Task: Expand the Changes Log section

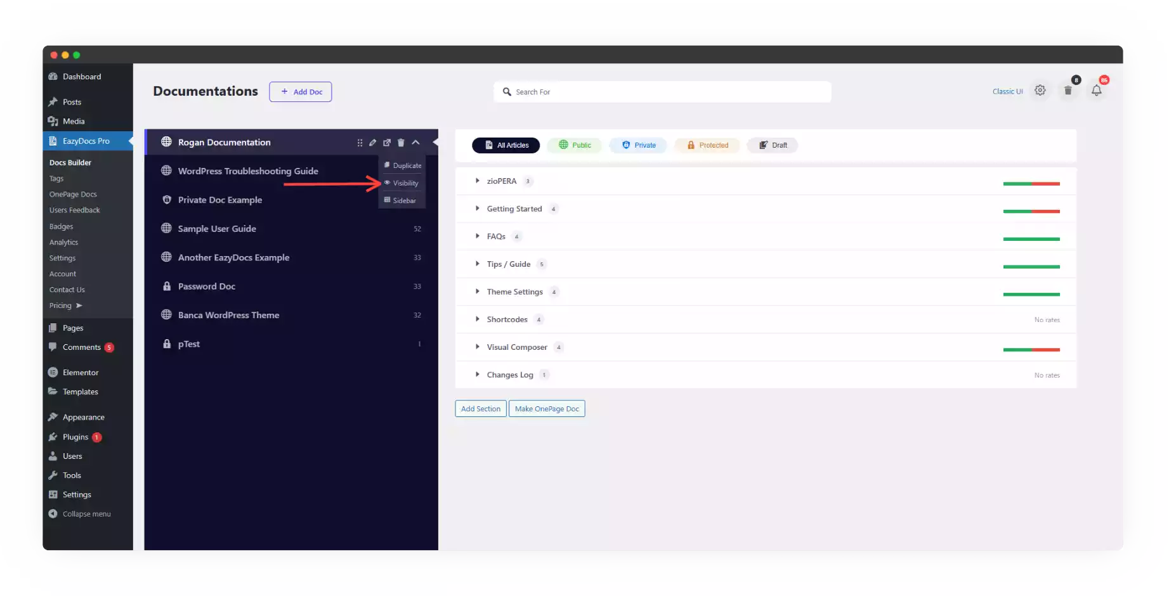Action: pos(478,375)
